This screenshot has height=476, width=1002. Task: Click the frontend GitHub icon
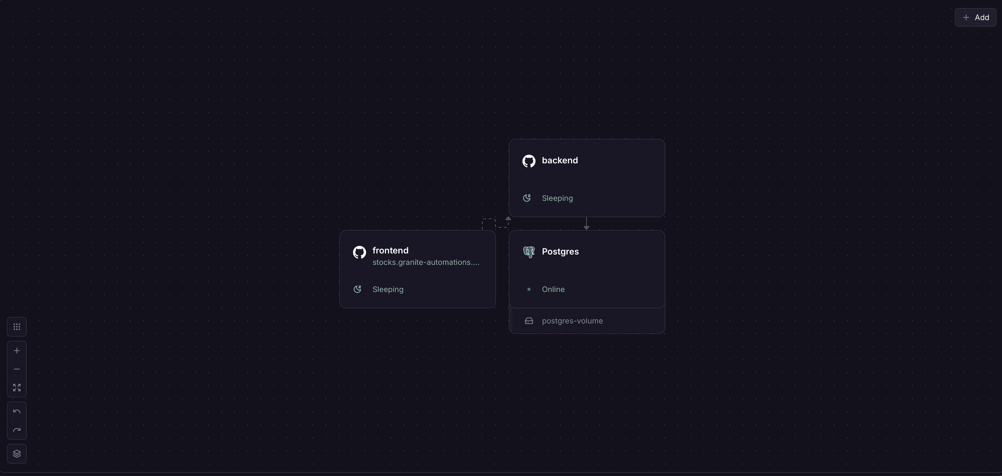(360, 252)
